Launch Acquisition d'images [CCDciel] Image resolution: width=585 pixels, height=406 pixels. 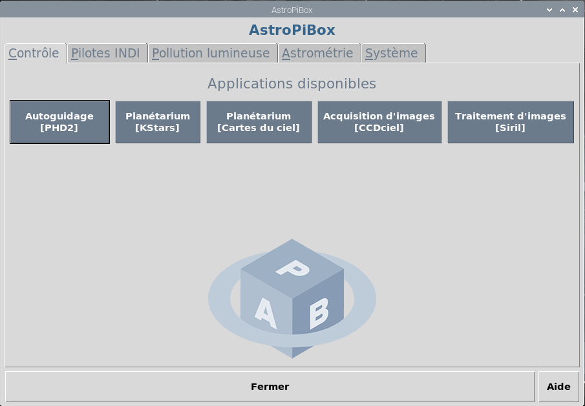[x=379, y=122]
